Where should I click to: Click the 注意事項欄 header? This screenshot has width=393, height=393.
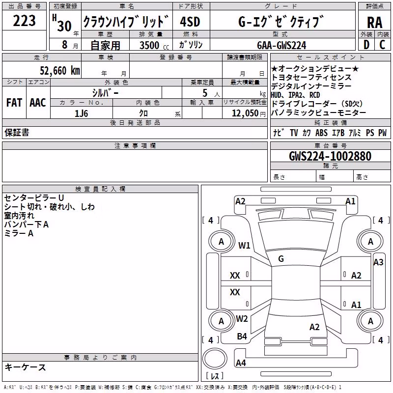(135, 145)
